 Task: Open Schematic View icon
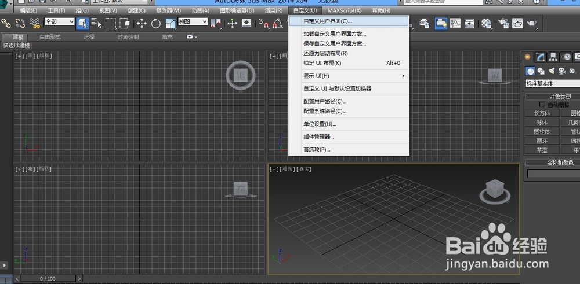click(x=469, y=23)
